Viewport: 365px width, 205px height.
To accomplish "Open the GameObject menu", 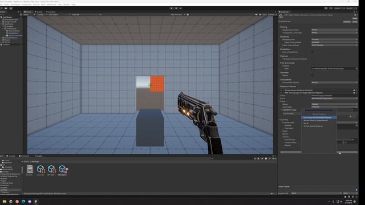I will pos(15,5).
